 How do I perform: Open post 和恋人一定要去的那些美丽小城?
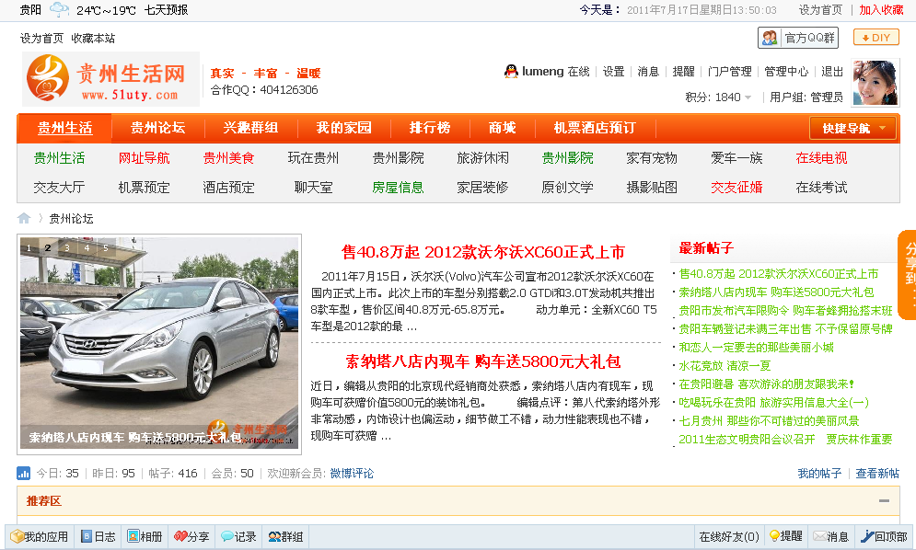pyautogui.click(x=756, y=348)
